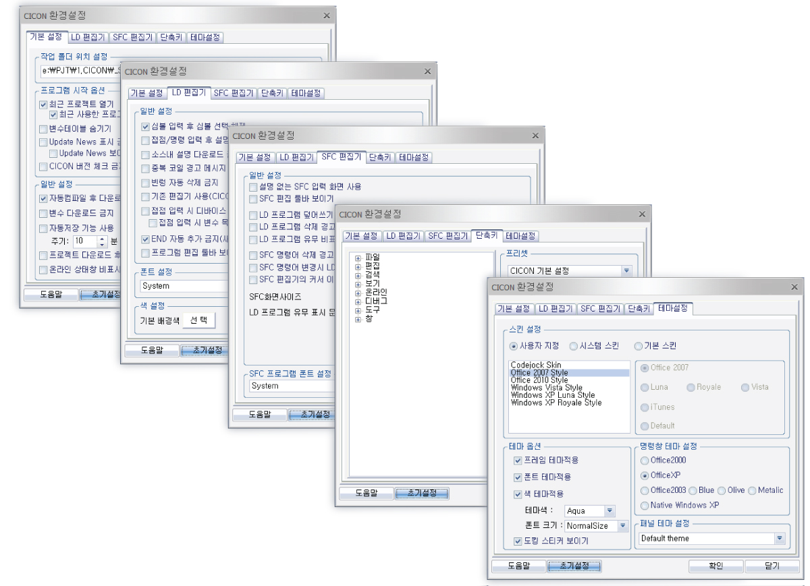810x586 pixels.
Task: Choose Native Windows XP radio option
Action: coord(645,505)
